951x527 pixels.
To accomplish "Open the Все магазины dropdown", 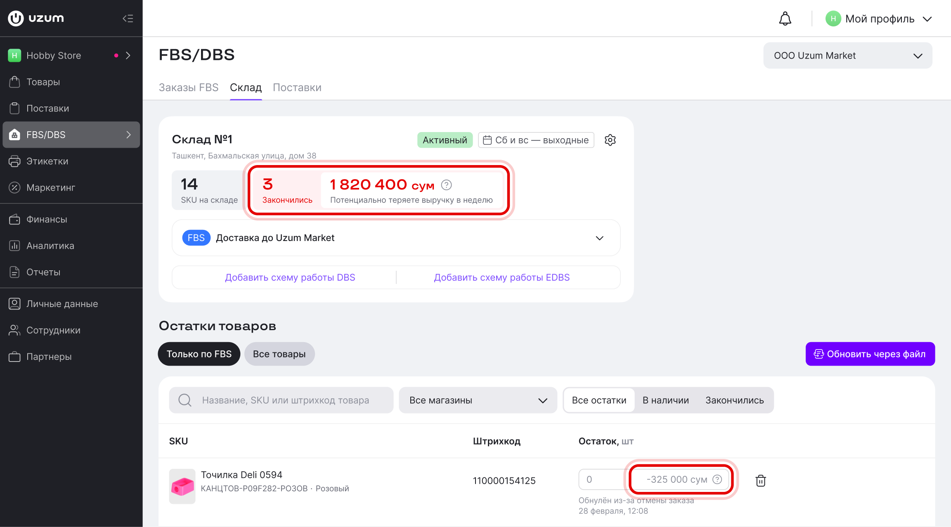I will click(x=478, y=400).
